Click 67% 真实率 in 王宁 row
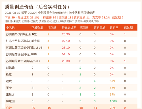 point(112,88)
